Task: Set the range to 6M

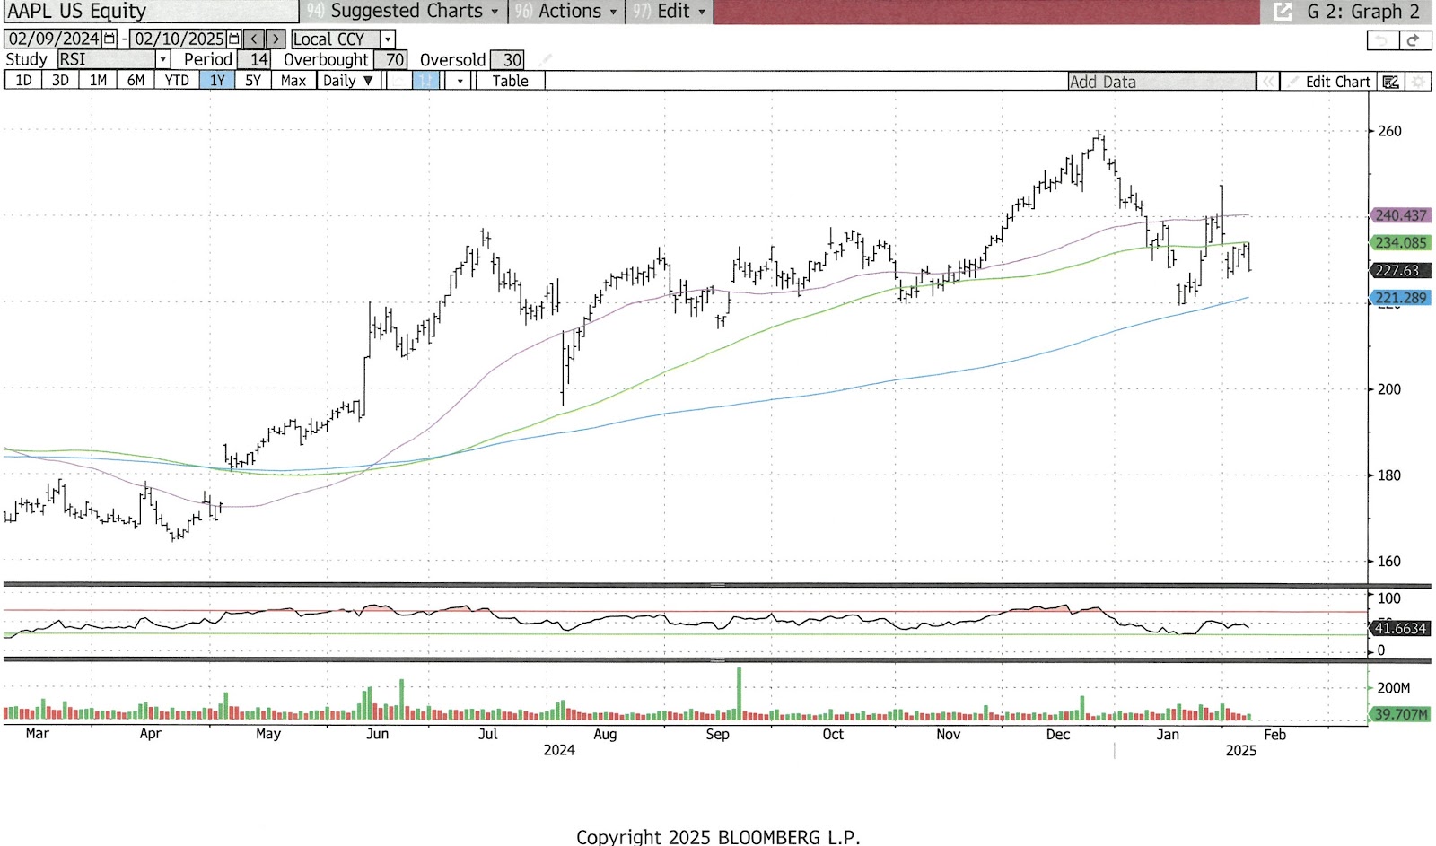Action: tap(136, 81)
